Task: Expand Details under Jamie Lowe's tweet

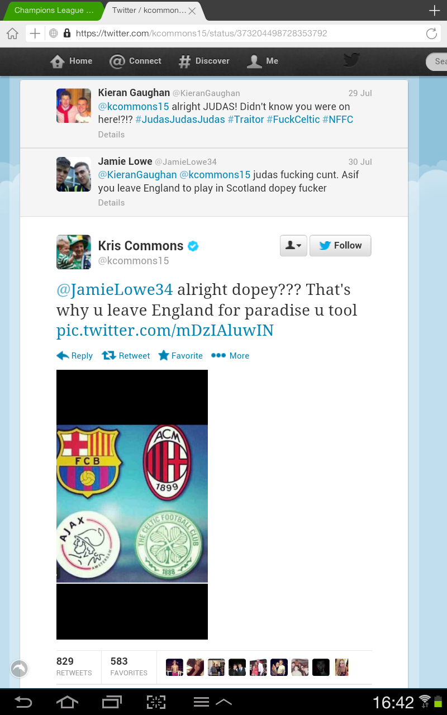Action: click(111, 203)
